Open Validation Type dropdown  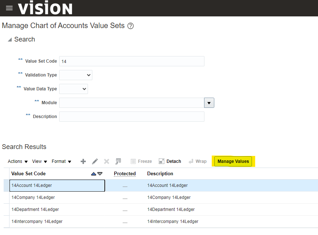click(x=76, y=75)
